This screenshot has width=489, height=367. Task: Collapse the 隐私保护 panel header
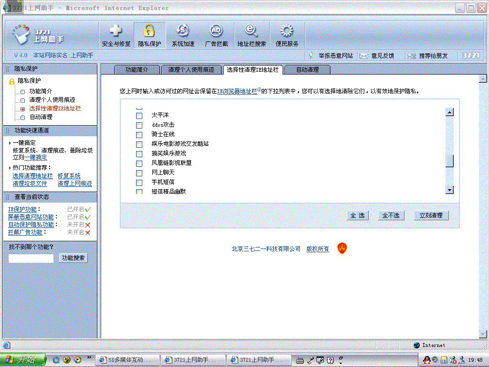coord(50,69)
